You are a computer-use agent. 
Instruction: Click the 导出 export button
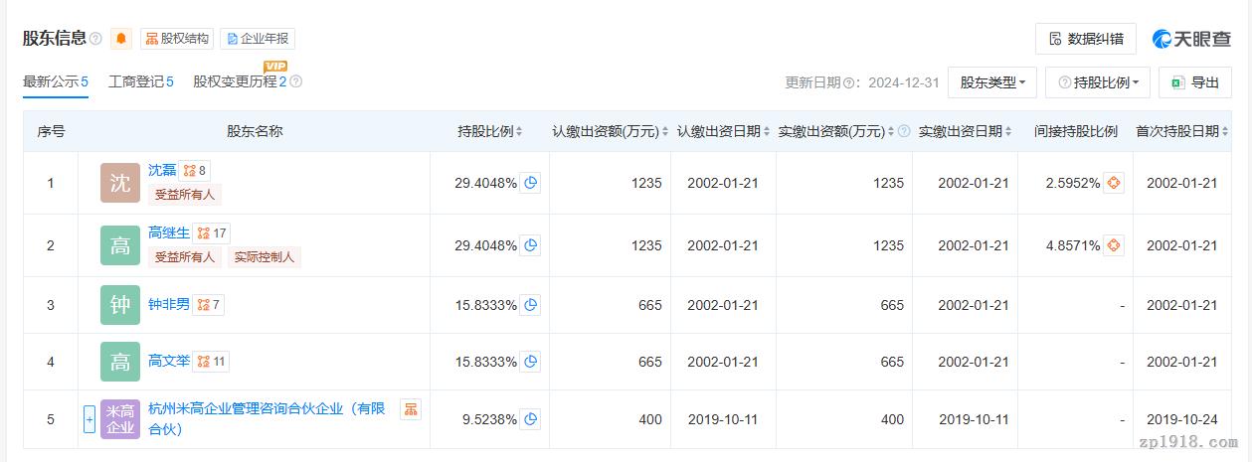pos(1195,82)
